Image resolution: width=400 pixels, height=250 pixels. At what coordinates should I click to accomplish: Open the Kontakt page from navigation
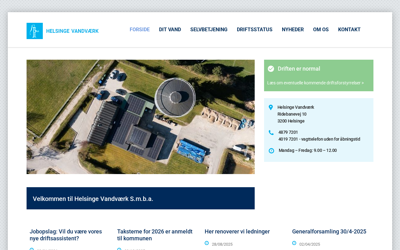tap(349, 30)
